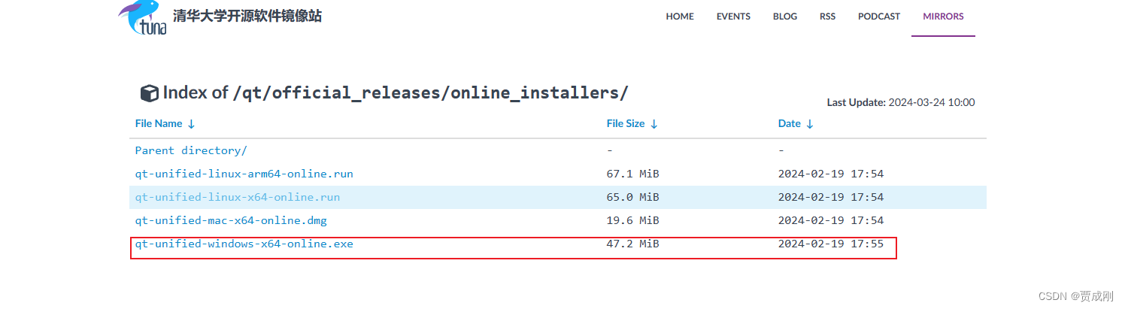Viewport: 1125px width, 309px height.
Task: Click the 19.6 MiB file size
Action: tap(633, 220)
